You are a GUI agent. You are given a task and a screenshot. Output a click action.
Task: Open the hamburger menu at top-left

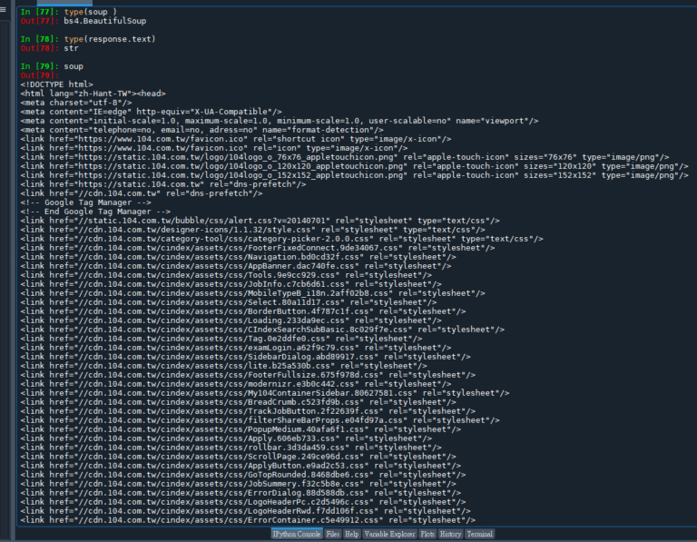[5, 10]
